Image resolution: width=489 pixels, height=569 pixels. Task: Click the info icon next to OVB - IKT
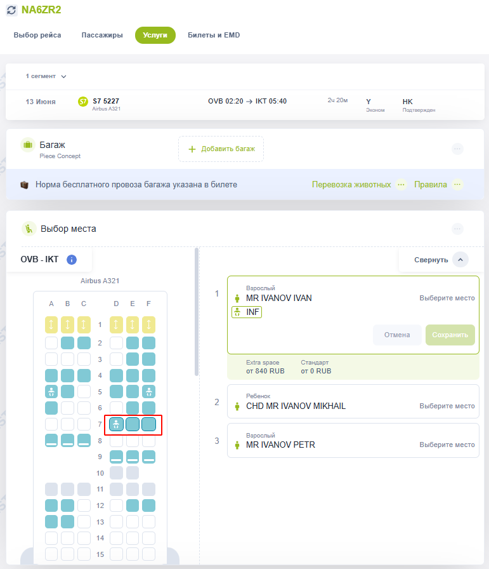click(x=72, y=260)
